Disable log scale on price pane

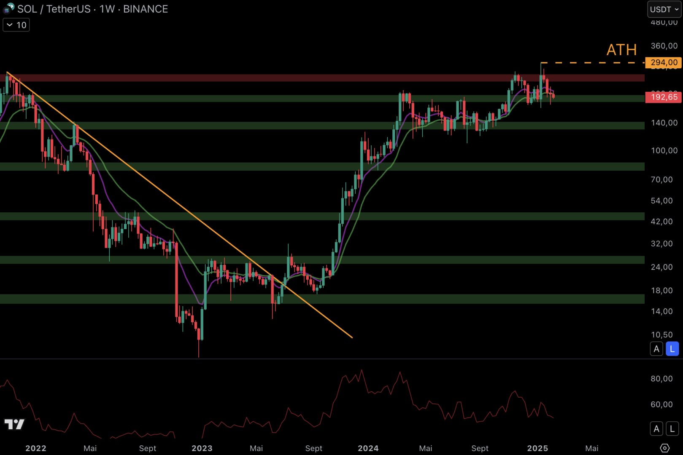672,349
